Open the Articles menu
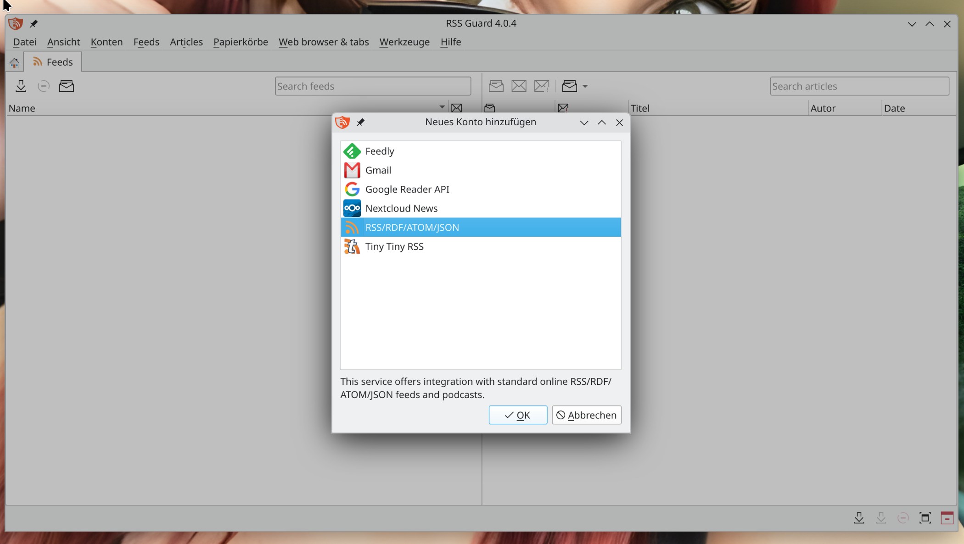964x544 pixels. 186,42
